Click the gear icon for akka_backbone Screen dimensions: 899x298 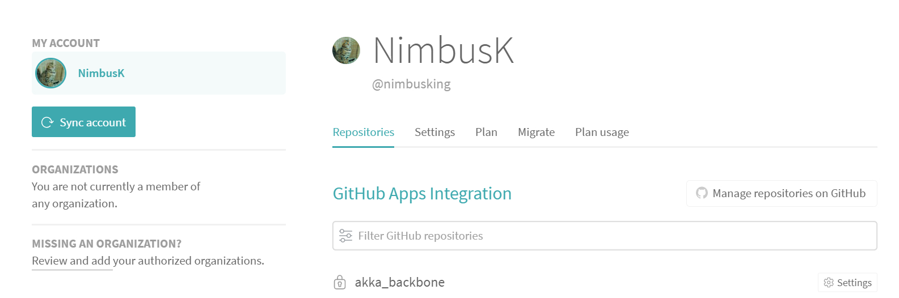click(x=829, y=283)
